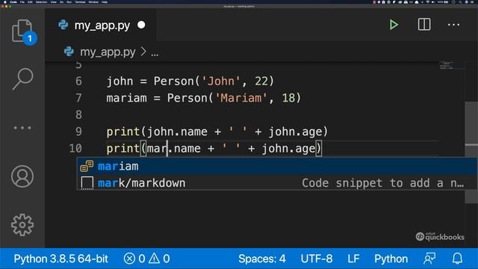
Task: Click the mark/markdown snippet icon
Action: (x=87, y=183)
